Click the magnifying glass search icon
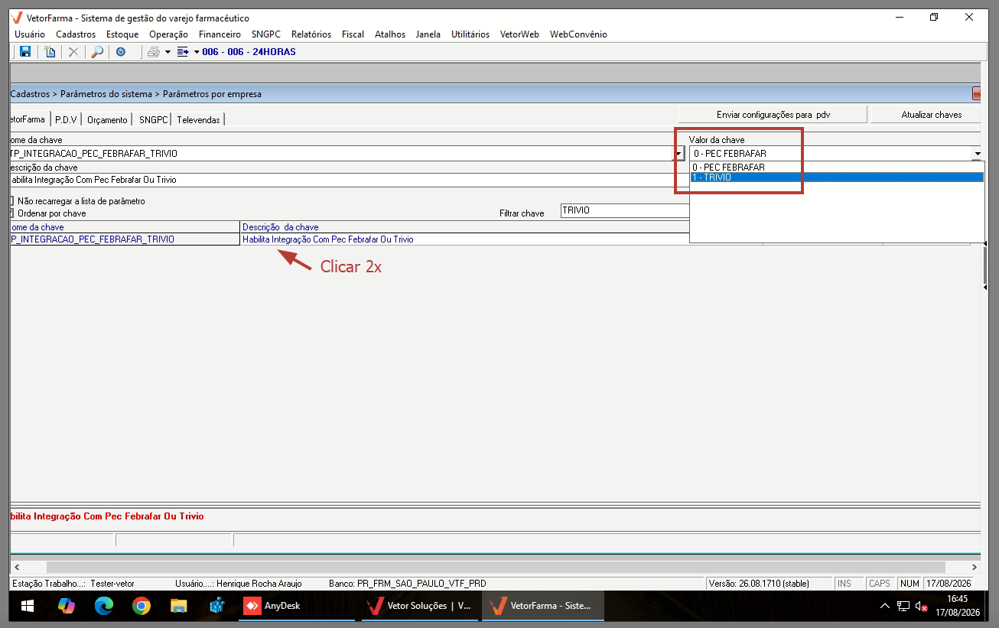Screen dimensions: 999x628 tap(97, 52)
